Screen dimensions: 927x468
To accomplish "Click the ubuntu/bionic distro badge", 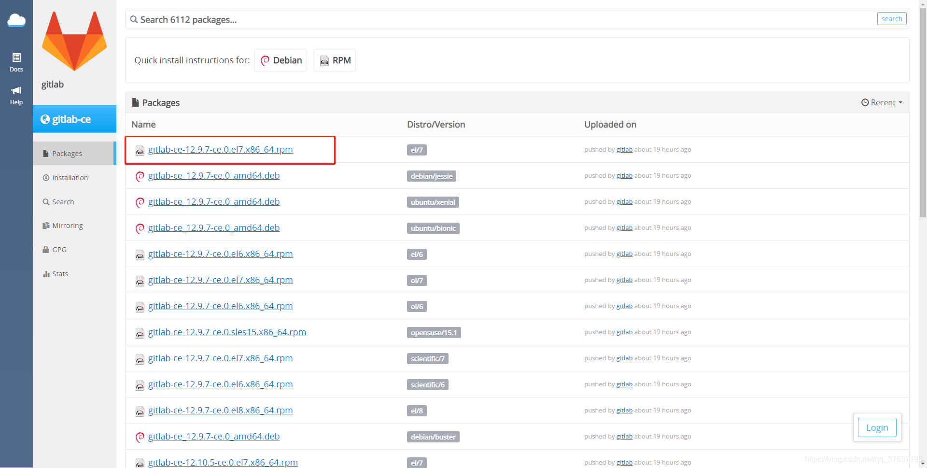I will pyautogui.click(x=433, y=228).
